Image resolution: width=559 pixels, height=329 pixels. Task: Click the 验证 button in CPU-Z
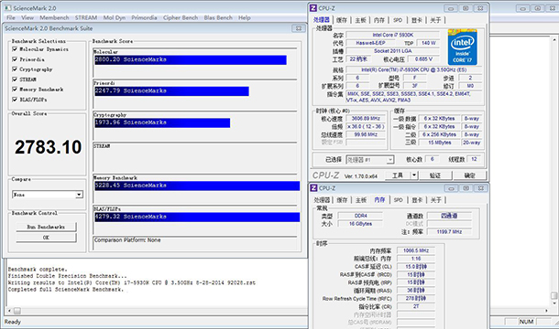pyautogui.click(x=435, y=175)
